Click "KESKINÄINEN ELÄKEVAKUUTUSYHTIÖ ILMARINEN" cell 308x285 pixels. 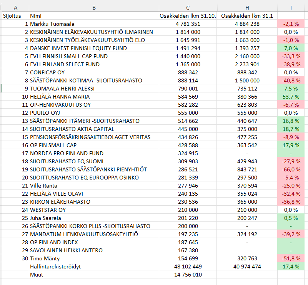point(94,32)
